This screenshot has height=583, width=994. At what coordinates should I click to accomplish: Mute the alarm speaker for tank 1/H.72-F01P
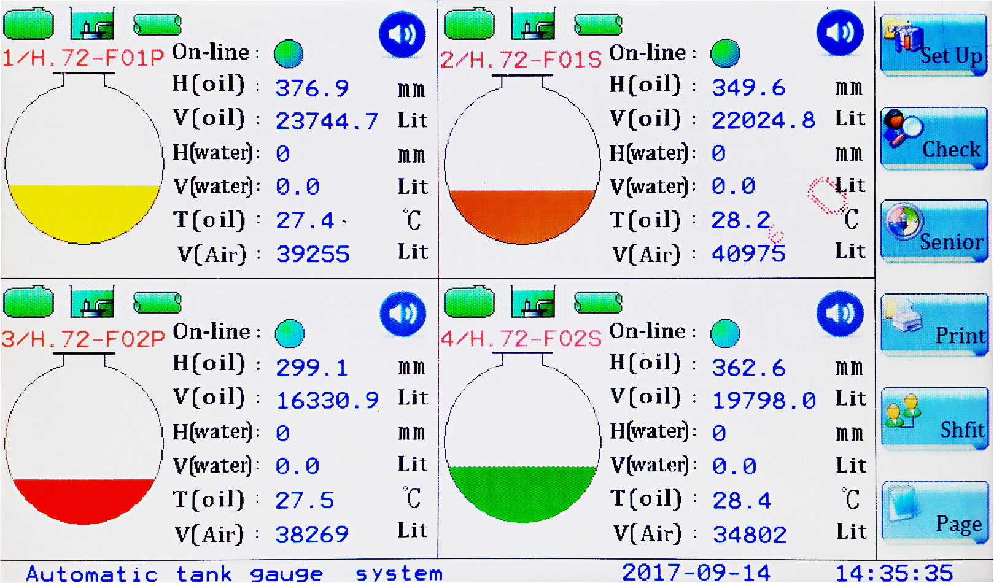click(x=402, y=34)
